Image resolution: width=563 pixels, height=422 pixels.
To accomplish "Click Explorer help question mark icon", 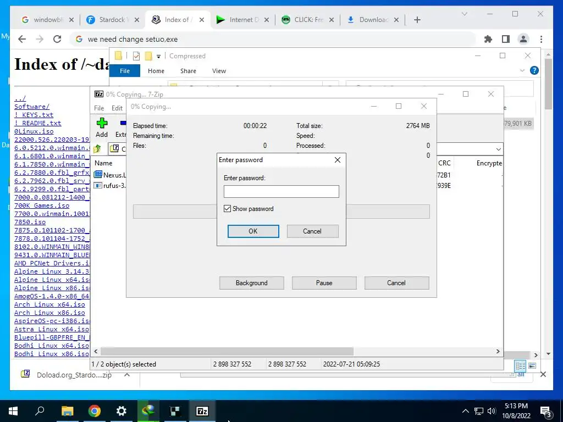I will pyautogui.click(x=534, y=70).
